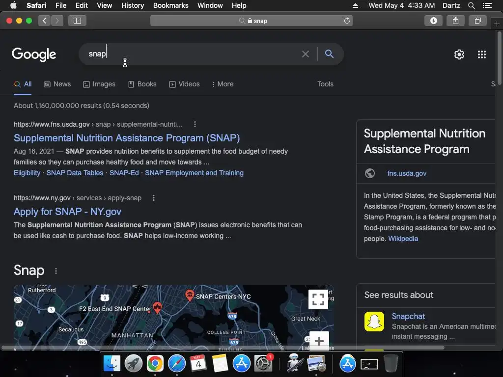This screenshot has width=503, height=377.
Task: Click the vertical page scrollbar
Action: pos(499,58)
